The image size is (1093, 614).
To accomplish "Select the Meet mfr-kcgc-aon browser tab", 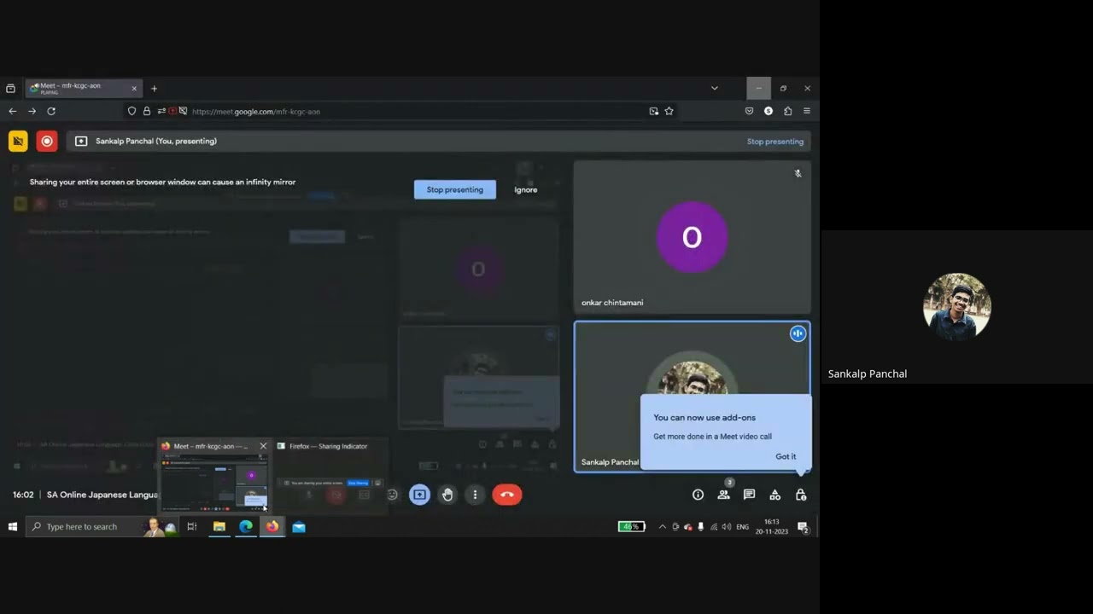I will click(x=84, y=88).
